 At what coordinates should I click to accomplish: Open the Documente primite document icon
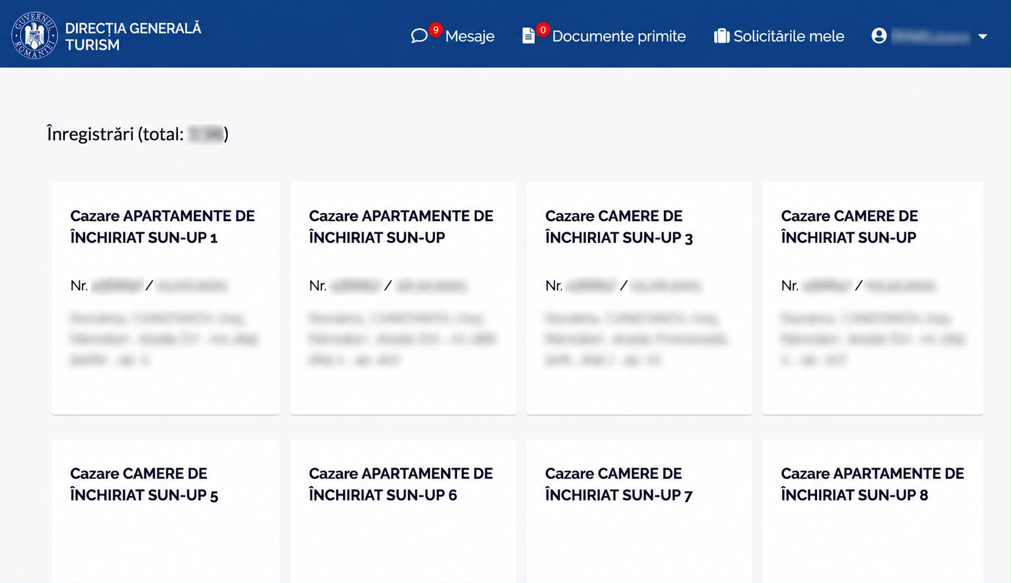coord(528,36)
